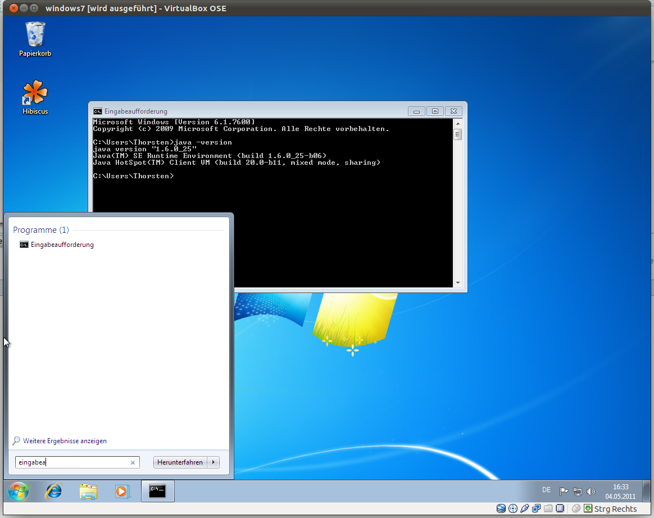This screenshot has height=518, width=654.
Task: Open the network tray icon
Action: click(577, 492)
